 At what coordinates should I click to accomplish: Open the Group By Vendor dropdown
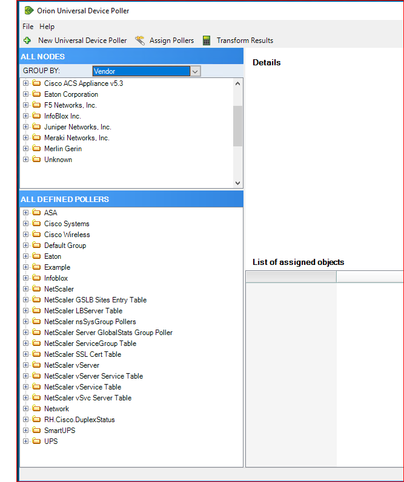(x=195, y=71)
